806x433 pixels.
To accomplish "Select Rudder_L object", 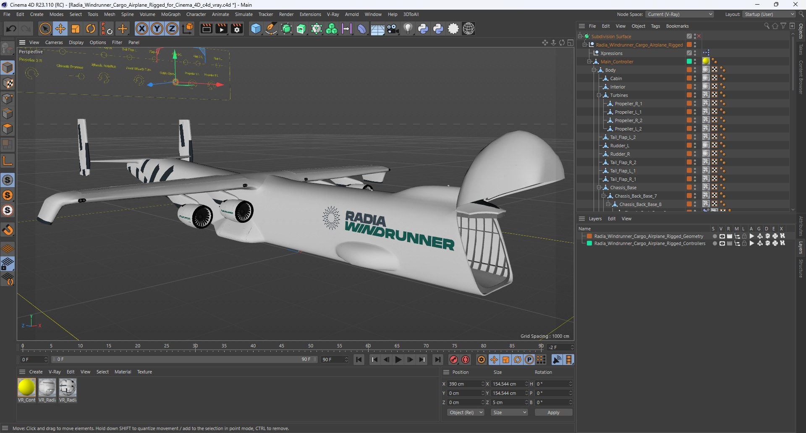I will coord(620,146).
